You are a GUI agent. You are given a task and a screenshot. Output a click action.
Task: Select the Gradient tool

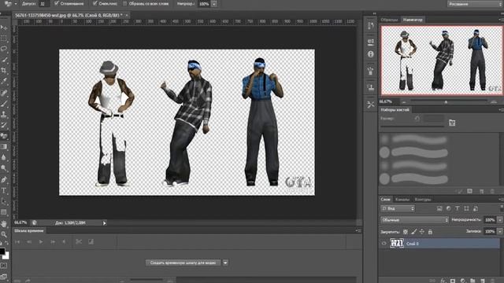click(x=4, y=147)
